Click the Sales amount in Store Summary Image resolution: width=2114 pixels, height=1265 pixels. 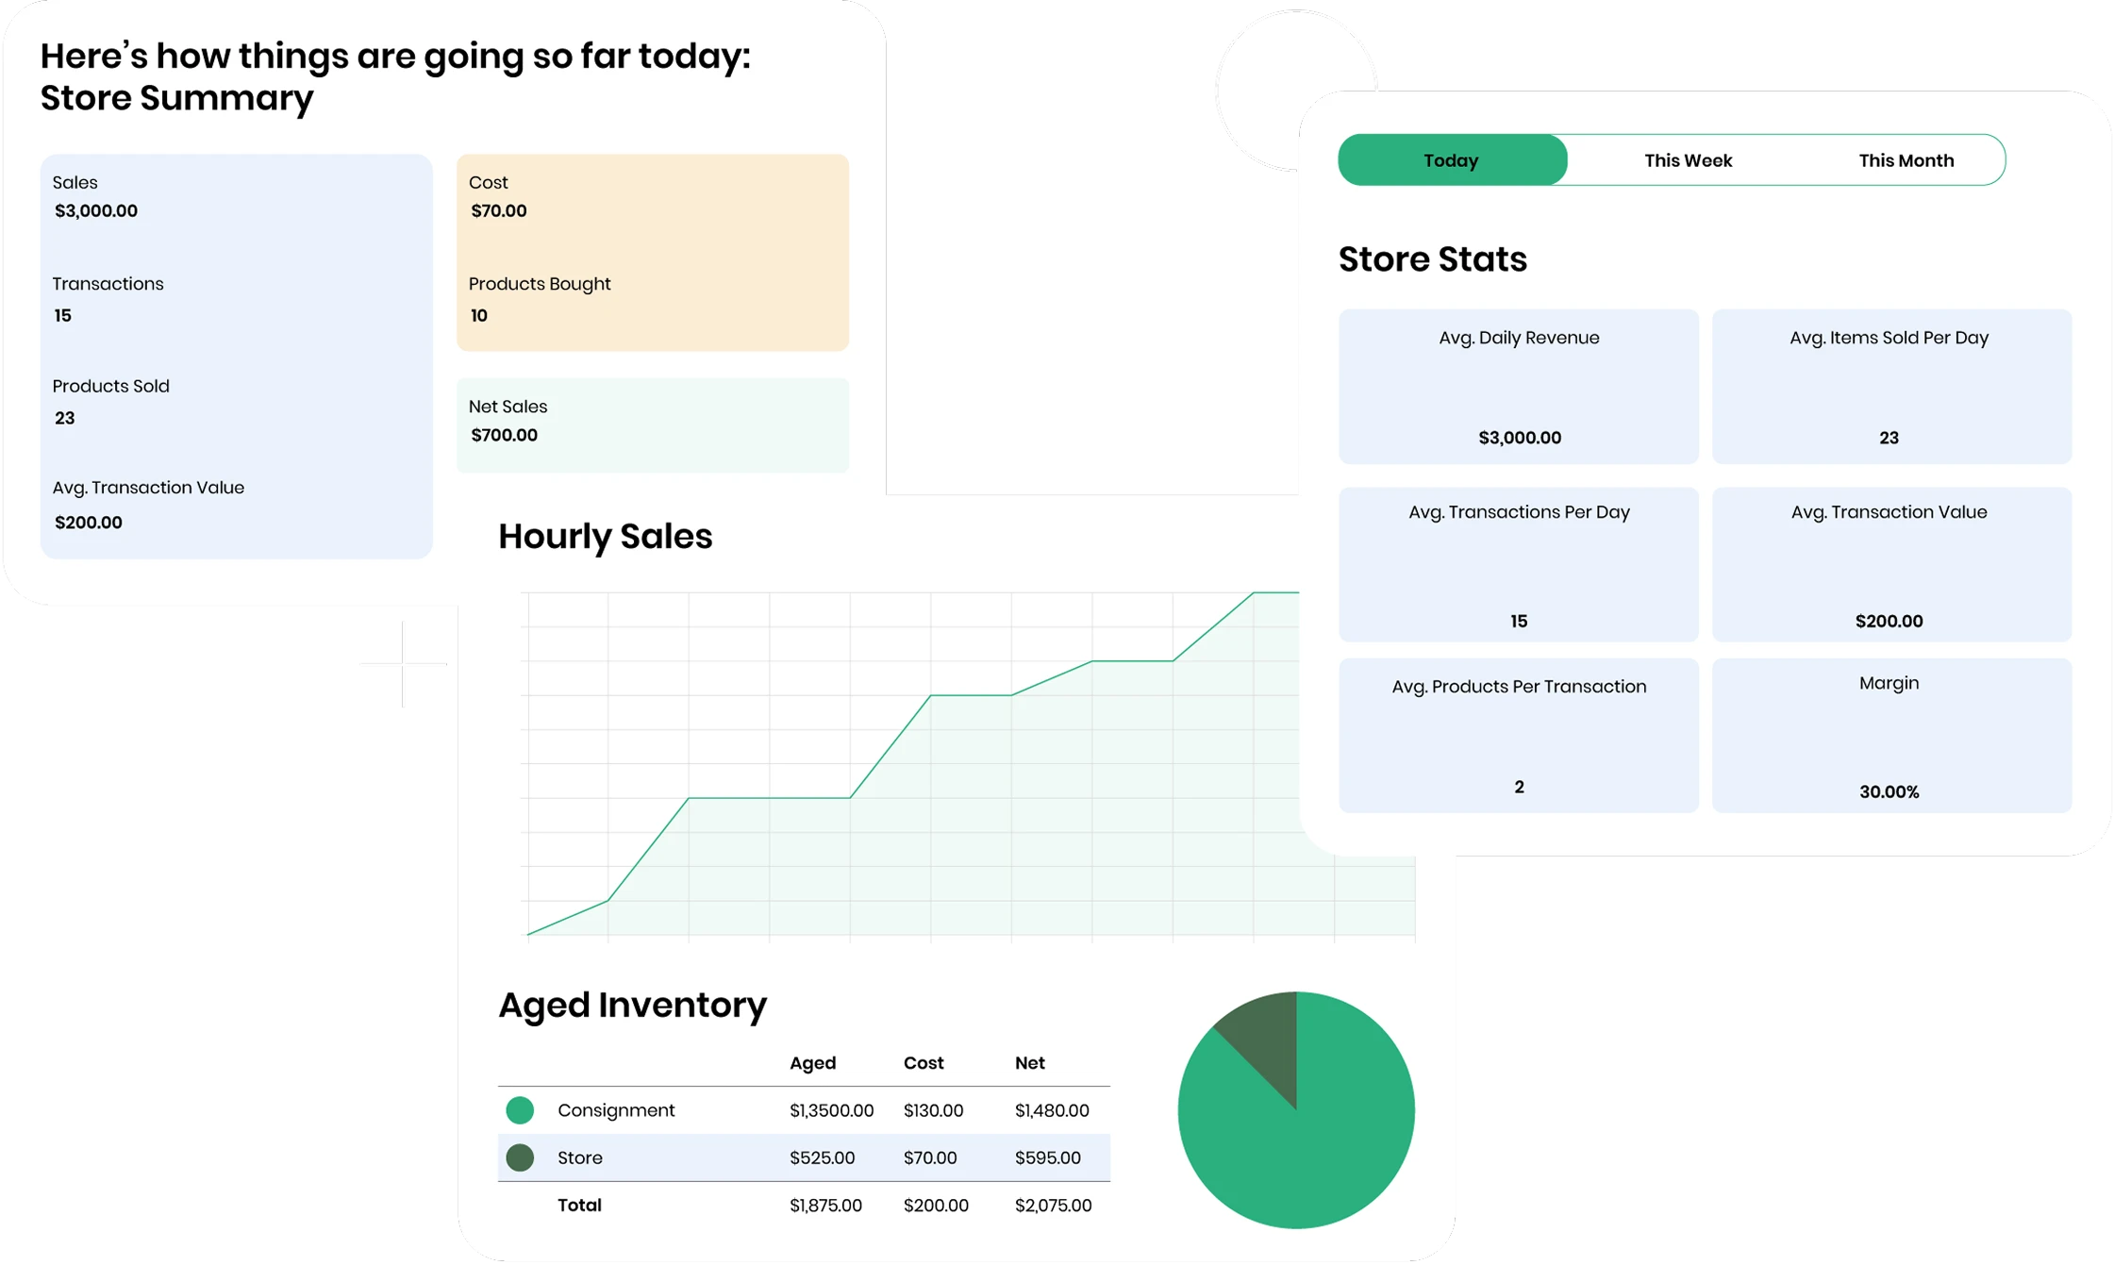[96, 211]
